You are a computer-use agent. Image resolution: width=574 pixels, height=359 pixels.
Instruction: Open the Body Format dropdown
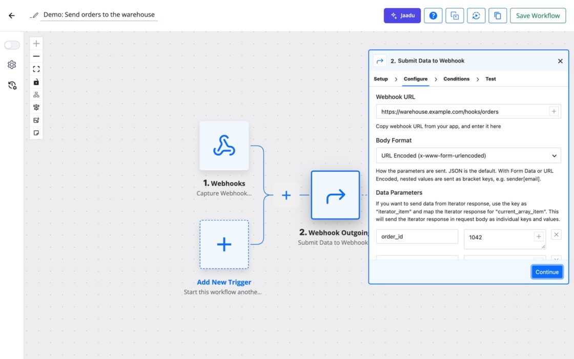[468, 155]
